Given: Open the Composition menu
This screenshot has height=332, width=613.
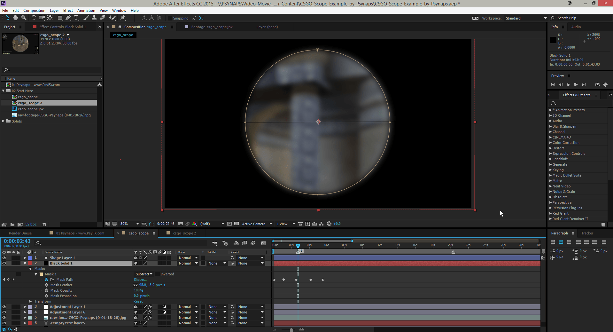Looking at the screenshot, I should pos(34,11).
